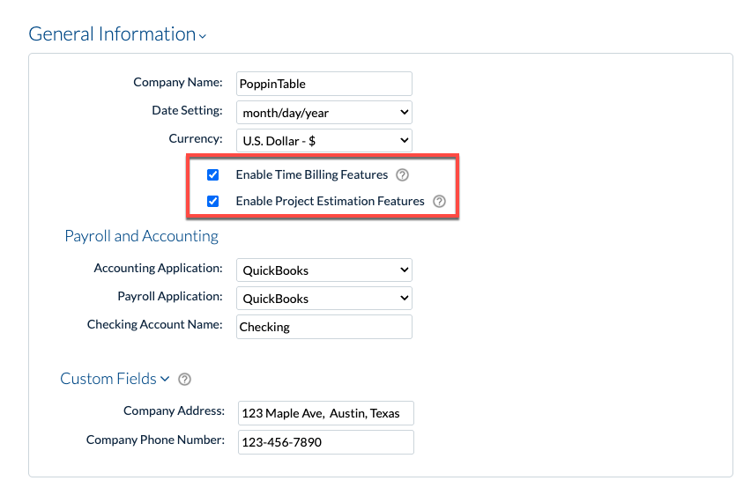Edit the Company Address field

coord(326,413)
